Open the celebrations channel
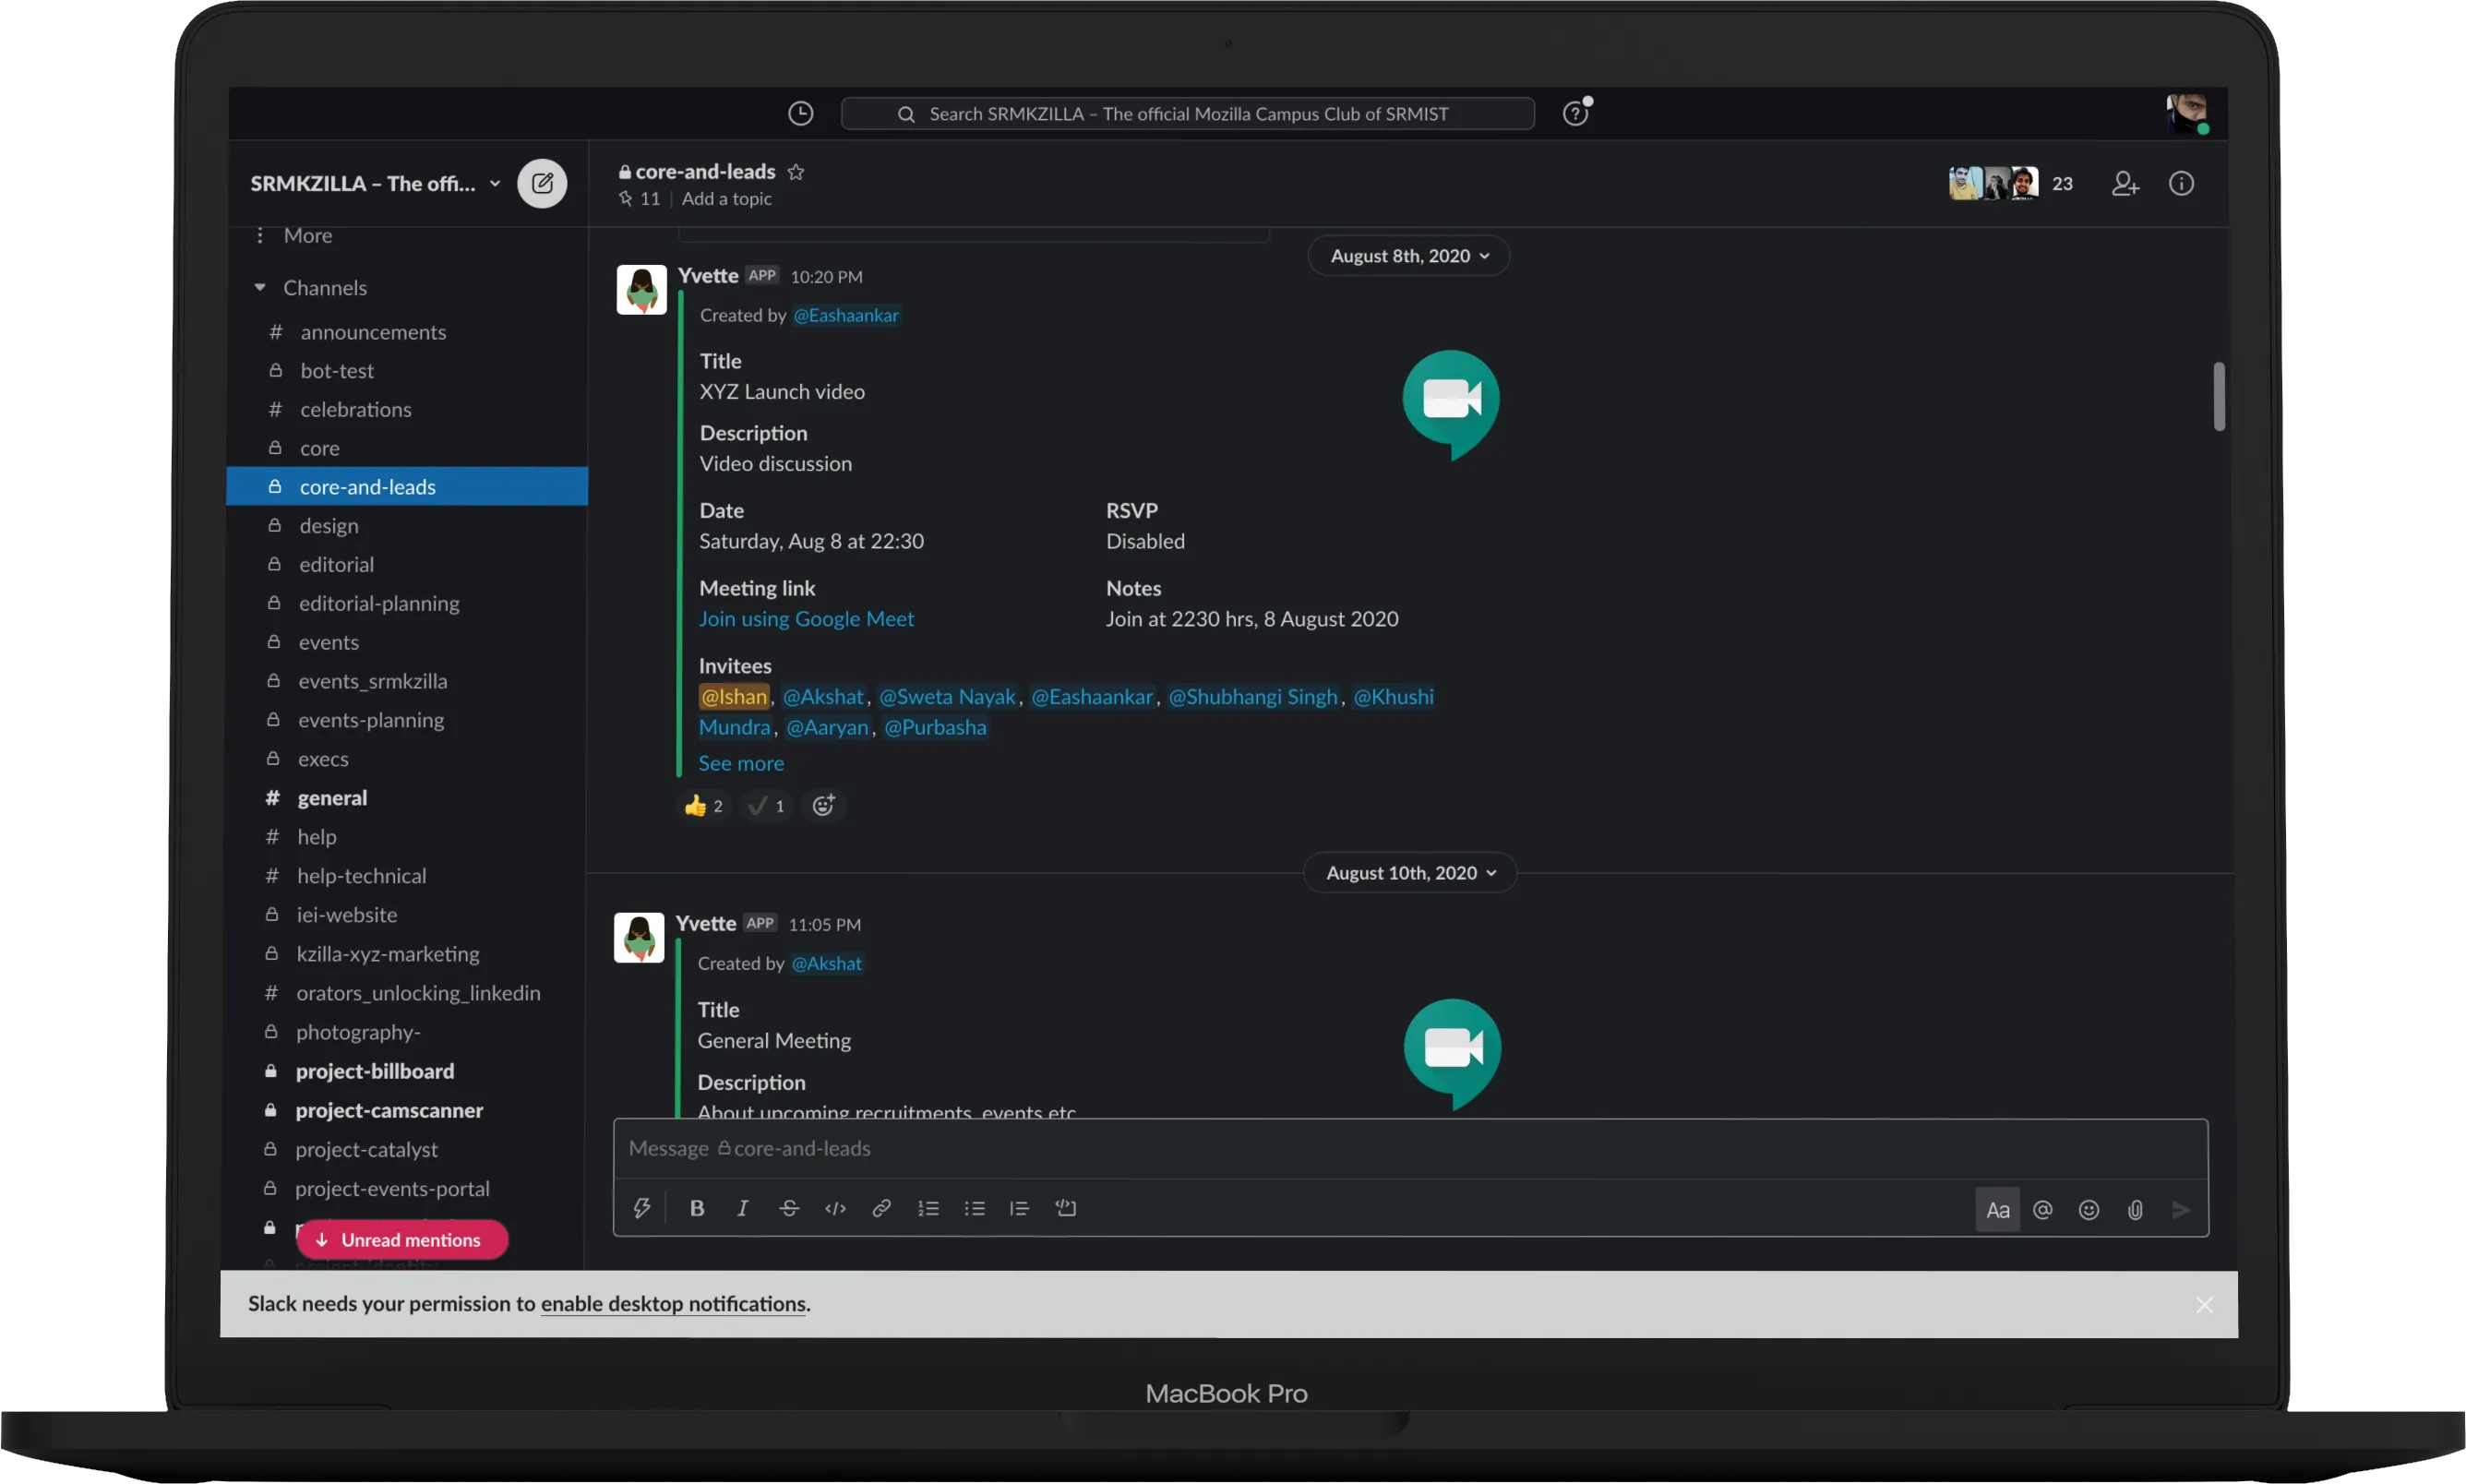 click(406, 410)
